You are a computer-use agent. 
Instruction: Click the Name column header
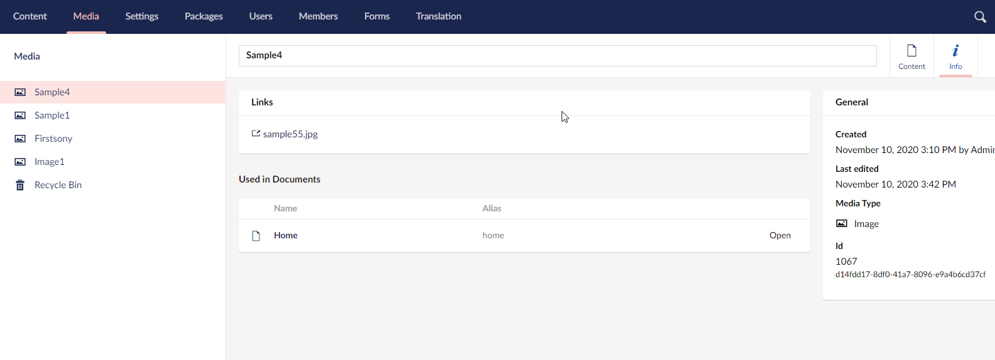click(x=285, y=208)
